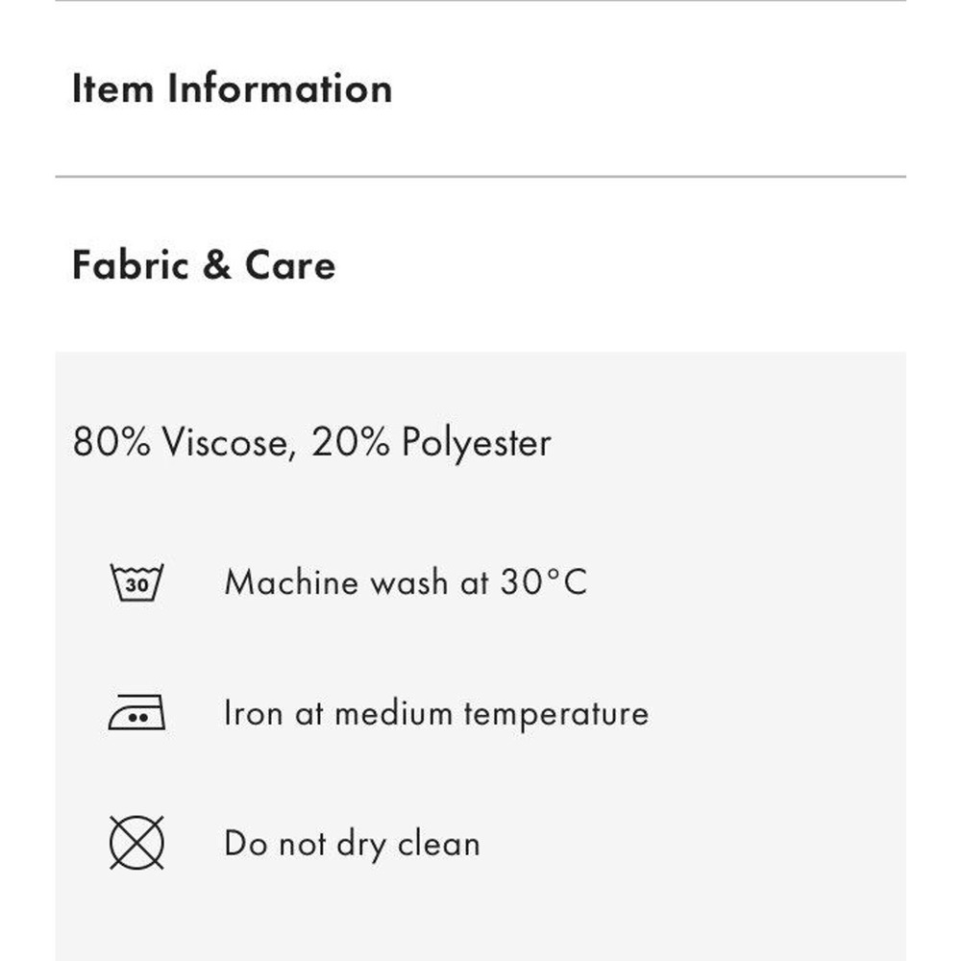Screen dimensions: 961x961
Task: Select the Do not dry clean label
Action: pyautogui.click(x=352, y=844)
